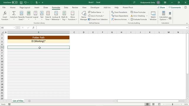Open Ribbon Display Options icon

[165, 2]
